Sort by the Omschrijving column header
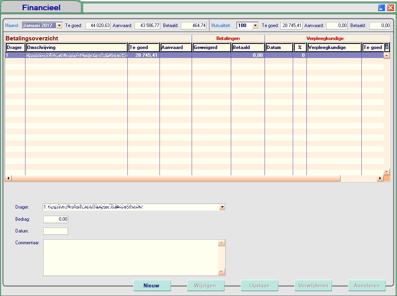This screenshot has width=397, height=296. (x=76, y=47)
